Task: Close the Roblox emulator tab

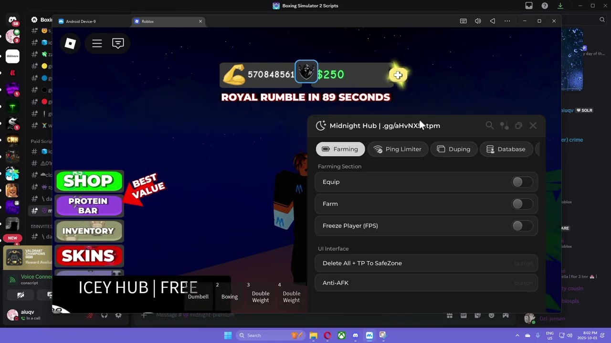Action: pos(200,21)
